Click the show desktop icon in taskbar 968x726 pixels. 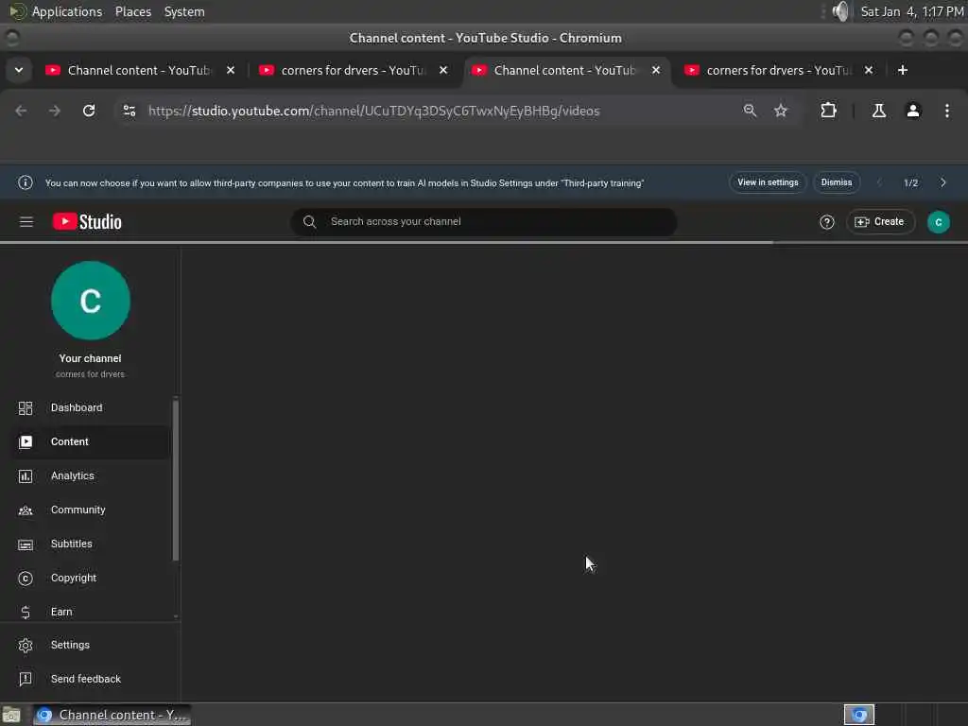tap(11, 715)
